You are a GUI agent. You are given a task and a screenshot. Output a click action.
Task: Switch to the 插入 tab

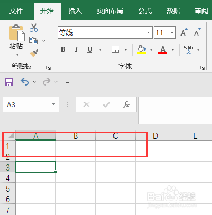pyautogui.click(x=75, y=11)
